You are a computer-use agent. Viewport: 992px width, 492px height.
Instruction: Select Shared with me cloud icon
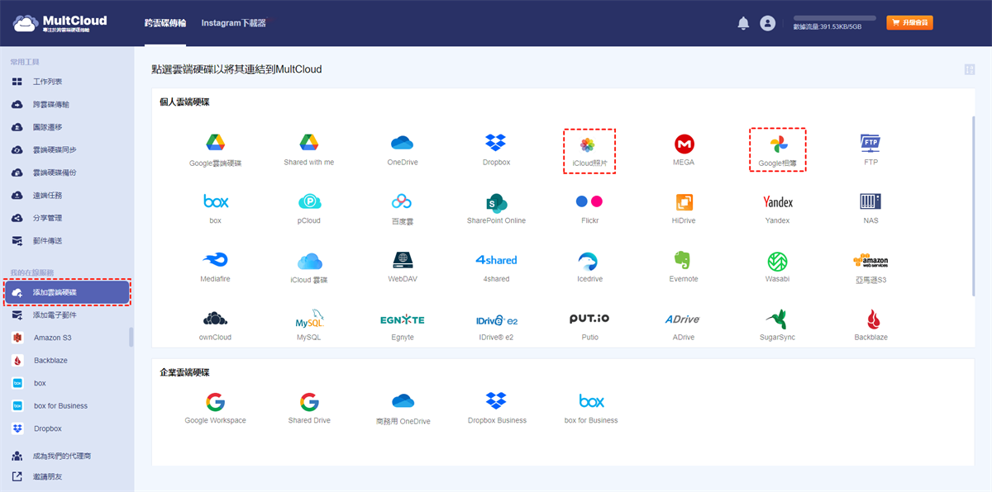coord(309,150)
